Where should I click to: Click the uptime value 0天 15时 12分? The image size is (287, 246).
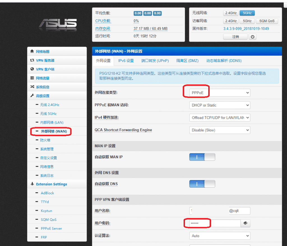coord(145,36)
